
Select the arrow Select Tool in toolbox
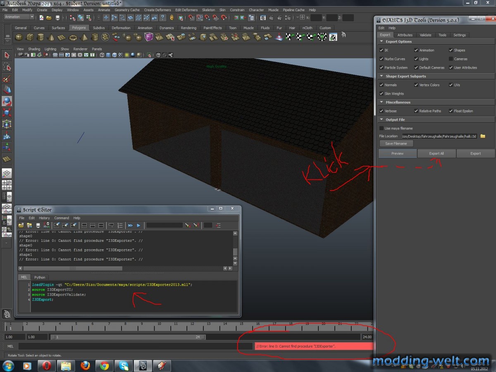[7, 55]
